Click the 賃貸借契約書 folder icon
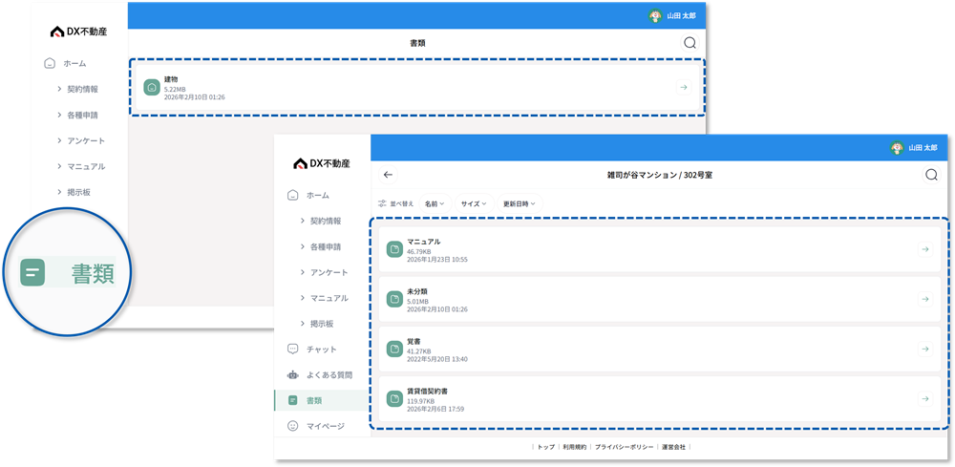The height and width of the screenshot is (467, 955). 394,399
